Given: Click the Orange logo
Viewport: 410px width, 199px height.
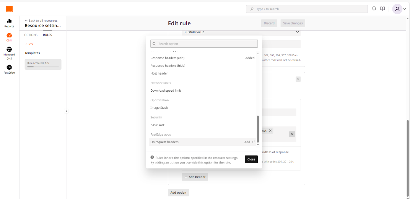Looking at the screenshot, I should [9, 9].
